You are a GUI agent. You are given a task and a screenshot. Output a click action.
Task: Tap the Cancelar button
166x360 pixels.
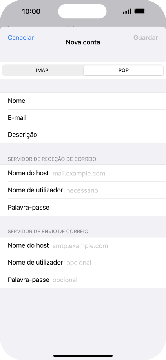pos(21,38)
